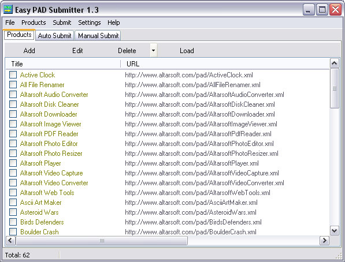Check the Asteroid Wars box
This screenshot has width=345, height=262.
pyautogui.click(x=13, y=212)
